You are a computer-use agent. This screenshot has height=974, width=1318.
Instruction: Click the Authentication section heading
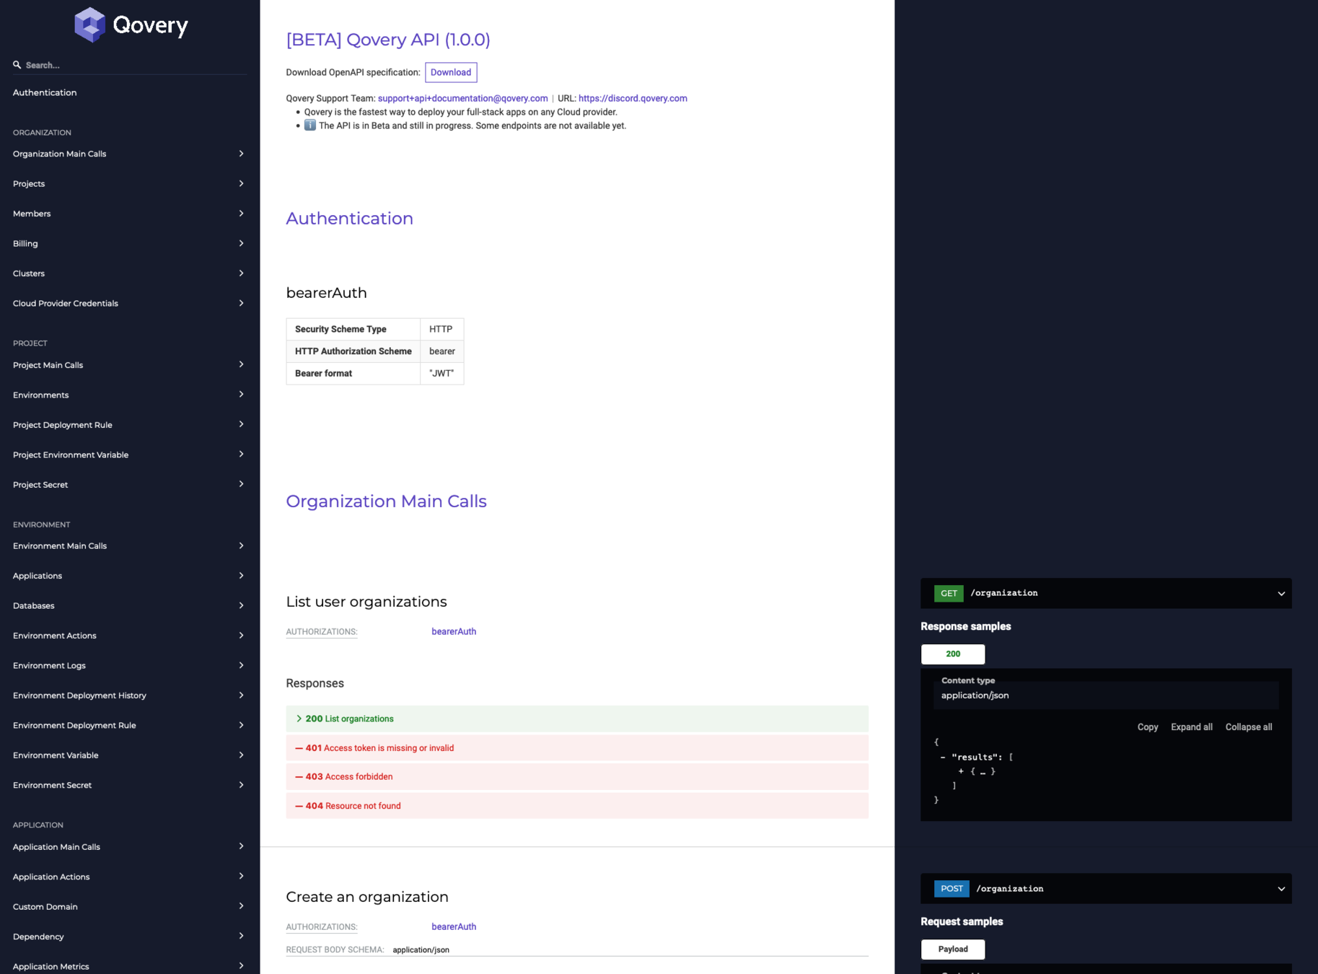pos(349,219)
